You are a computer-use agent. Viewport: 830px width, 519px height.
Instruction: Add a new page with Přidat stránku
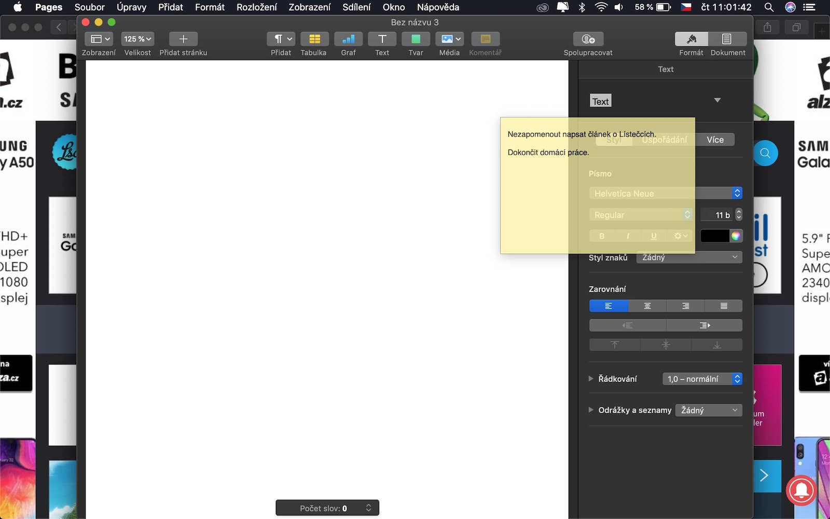coord(183,39)
